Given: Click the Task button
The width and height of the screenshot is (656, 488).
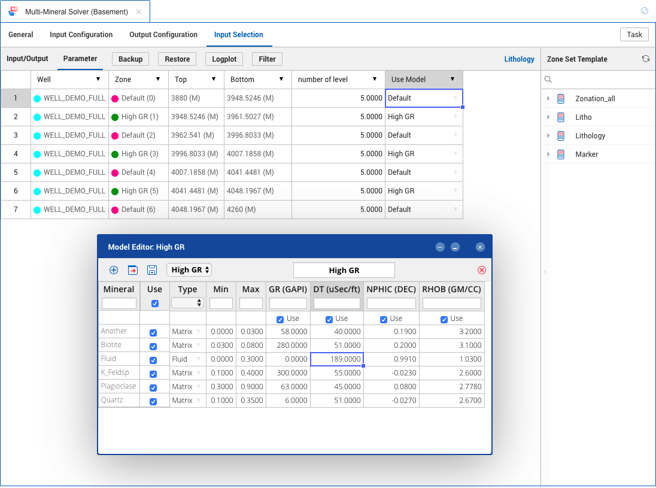Looking at the screenshot, I should click(x=634, y=35).
